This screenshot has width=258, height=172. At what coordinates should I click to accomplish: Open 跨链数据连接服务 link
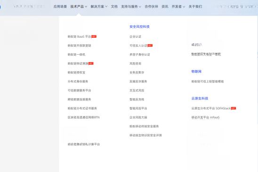(x=79, y=99)
